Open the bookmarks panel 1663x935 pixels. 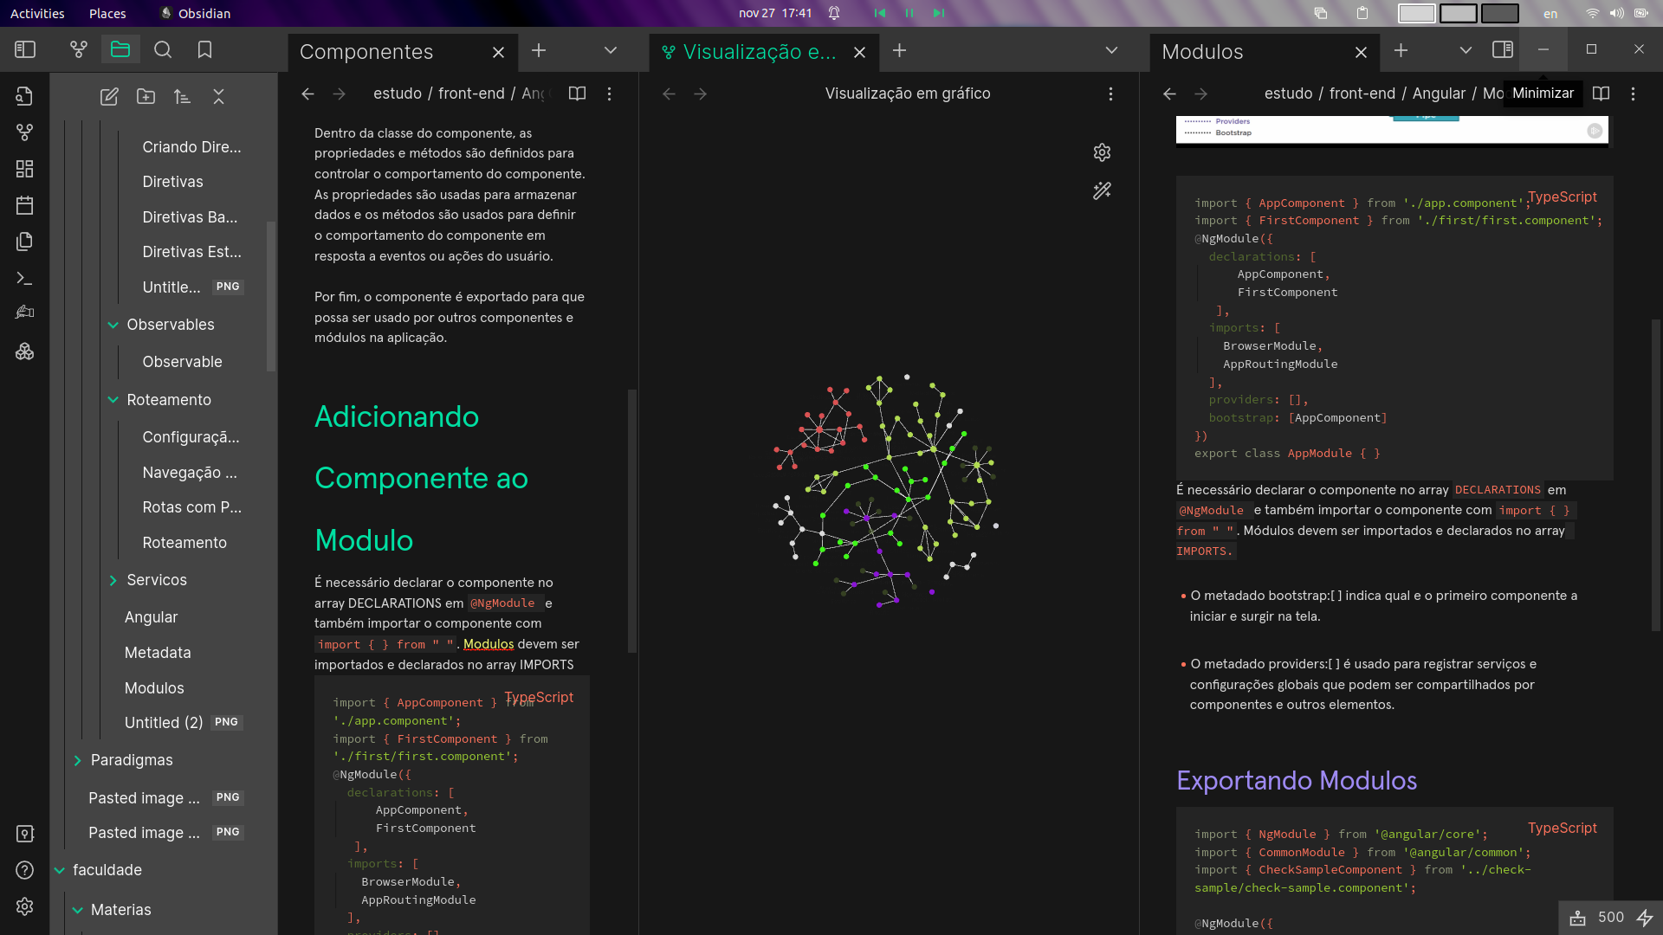pyautogui.click(x=204, y=50)
